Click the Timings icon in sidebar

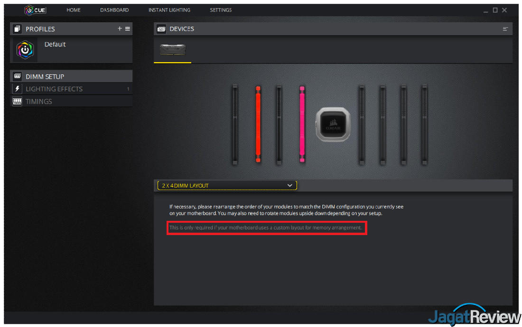[x=17, y=101]
